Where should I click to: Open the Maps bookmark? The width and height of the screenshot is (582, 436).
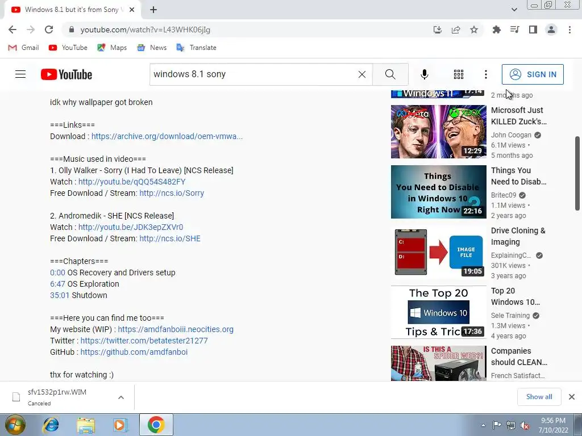point(112,48)
